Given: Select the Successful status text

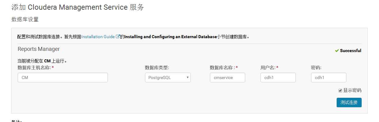Looking at the screenshot, I should point(351,51).
